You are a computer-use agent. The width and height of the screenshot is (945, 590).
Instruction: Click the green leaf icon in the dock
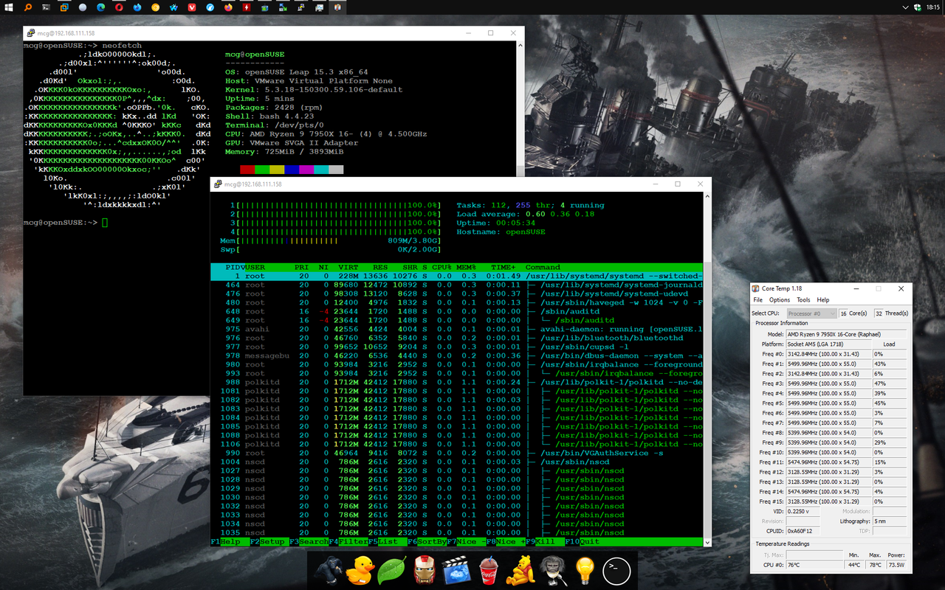click(392, 570)
